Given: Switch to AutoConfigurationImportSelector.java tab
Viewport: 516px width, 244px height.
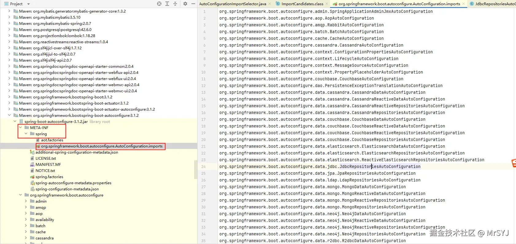Looking at the screenshot, I should tap(233, 4).
